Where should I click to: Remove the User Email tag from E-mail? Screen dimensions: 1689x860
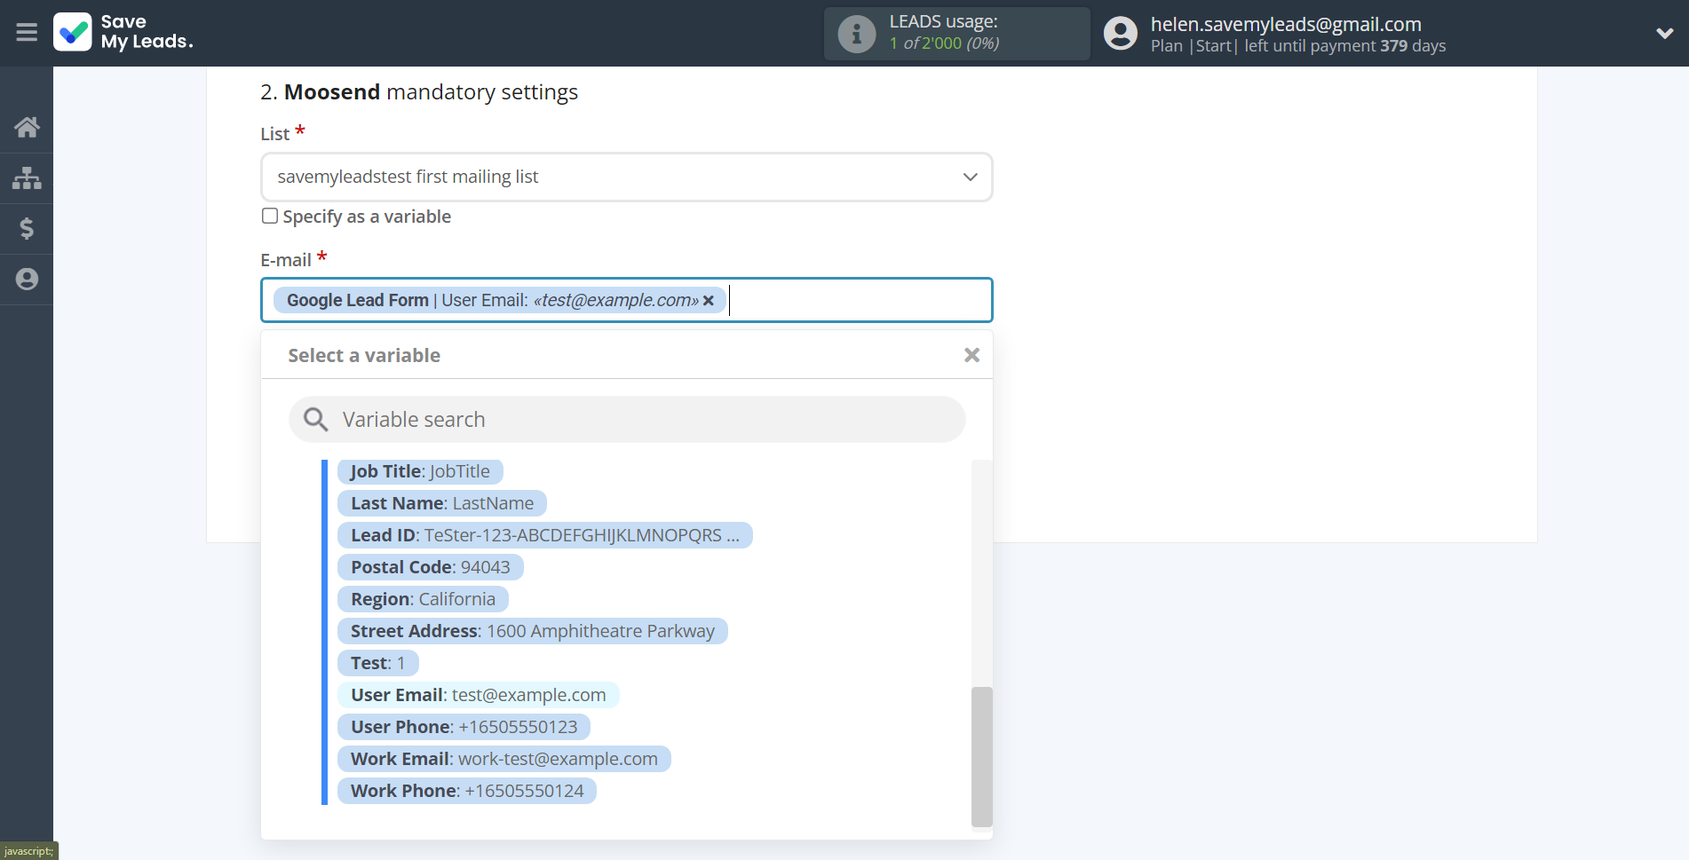pos(709,301)
